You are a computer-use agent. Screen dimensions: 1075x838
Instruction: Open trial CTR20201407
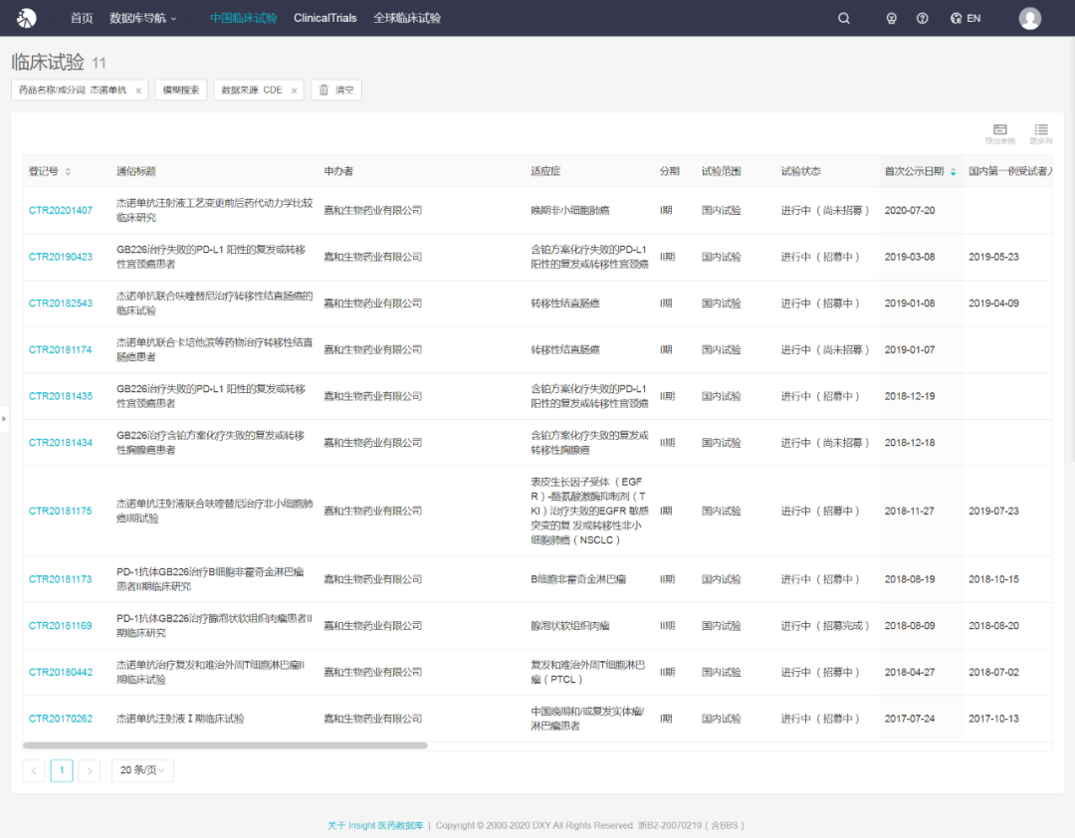pos(61,211)
